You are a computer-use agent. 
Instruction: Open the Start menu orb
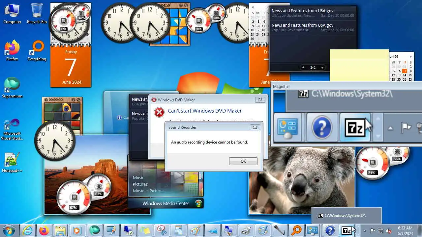[x=9, y=230]
